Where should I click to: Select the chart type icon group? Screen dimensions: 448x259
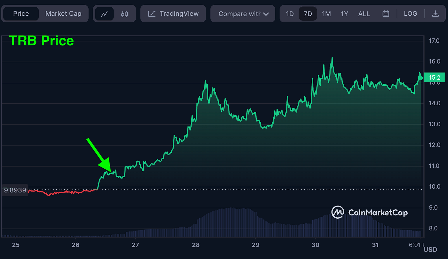click(x=115, y=13)
